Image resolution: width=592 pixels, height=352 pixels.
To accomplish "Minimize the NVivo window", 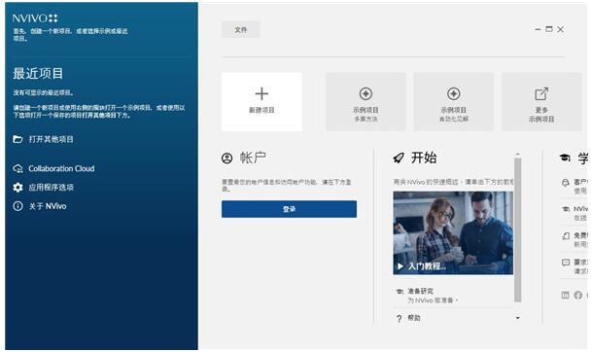I will pyautogui.click(x=538, y=29).
